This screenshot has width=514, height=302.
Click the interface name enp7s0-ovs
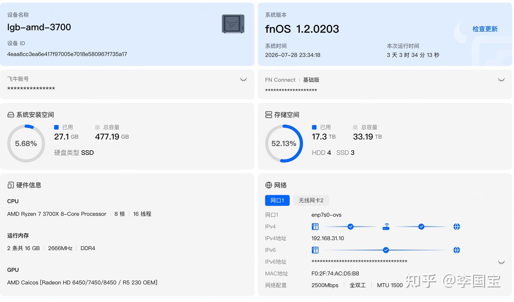click(327, 215)
